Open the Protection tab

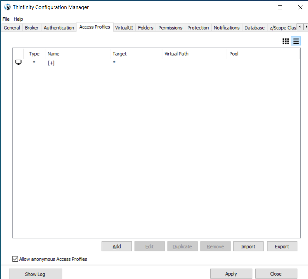coord(198,28)
